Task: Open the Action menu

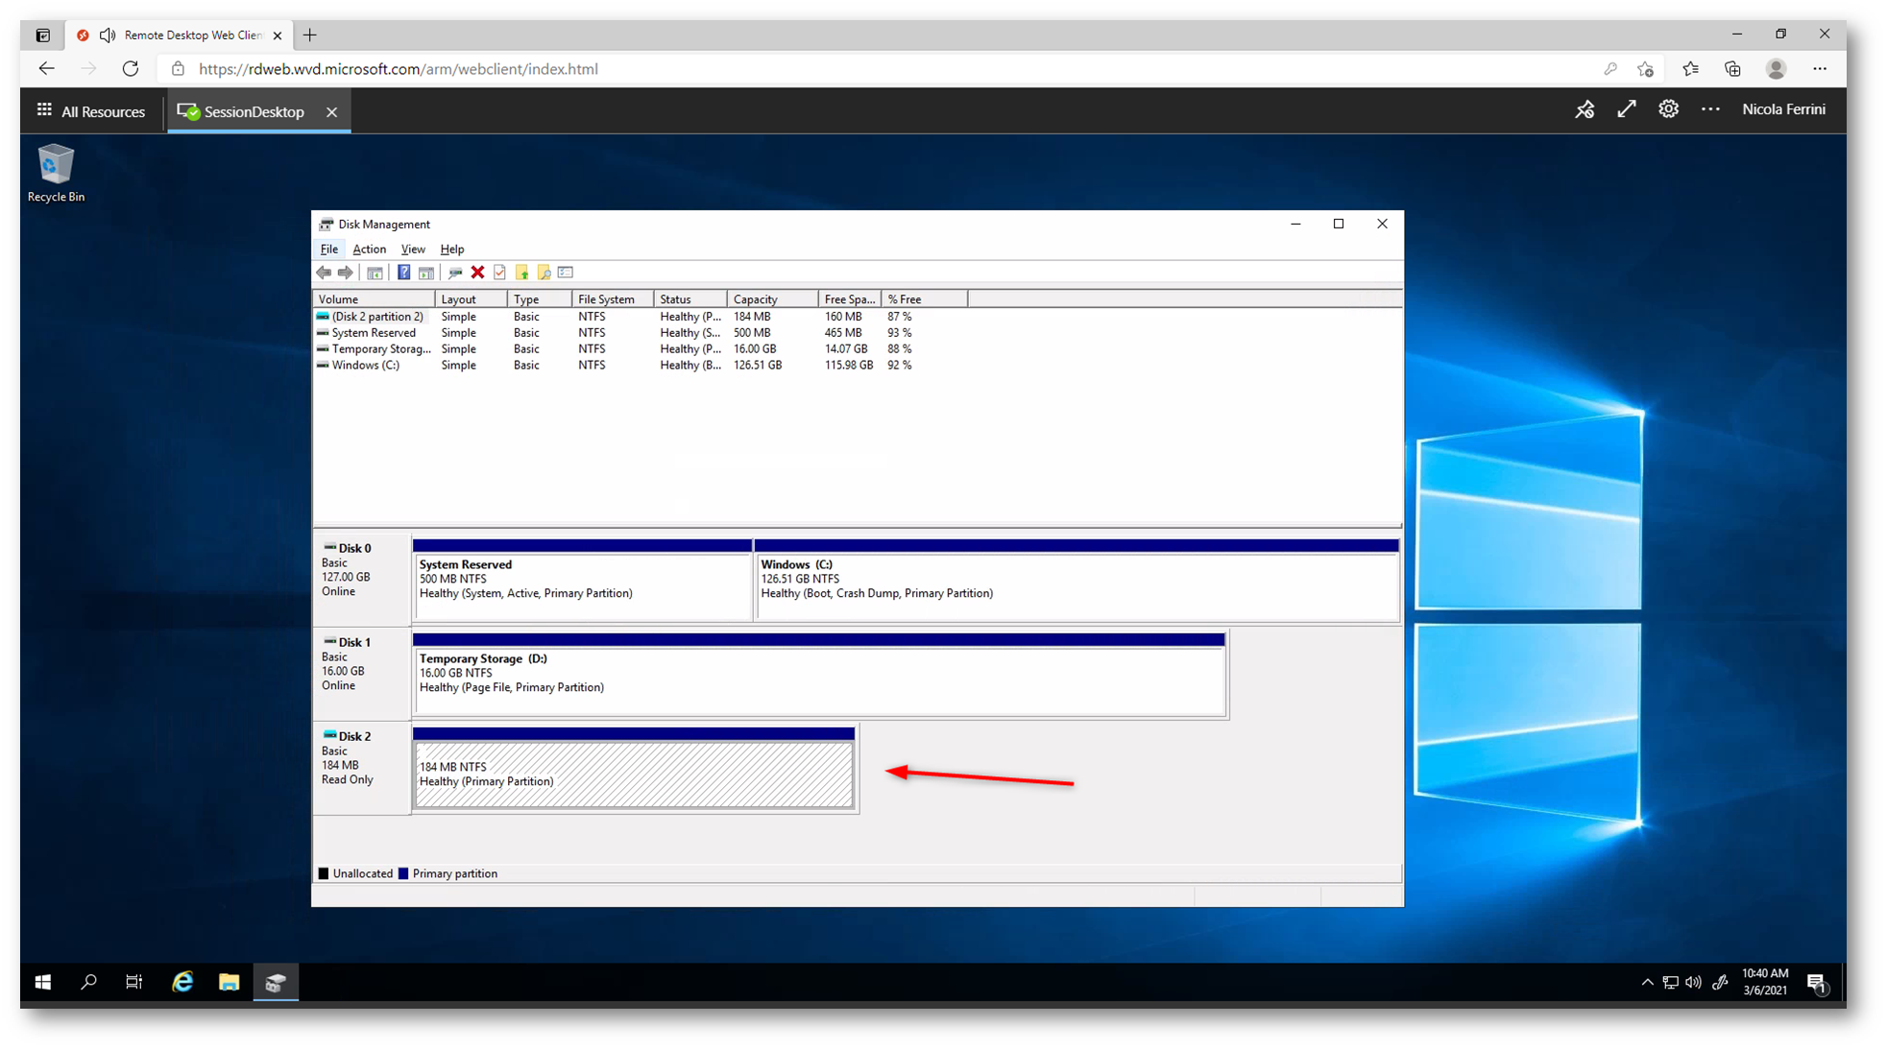Action: (369, 250)
